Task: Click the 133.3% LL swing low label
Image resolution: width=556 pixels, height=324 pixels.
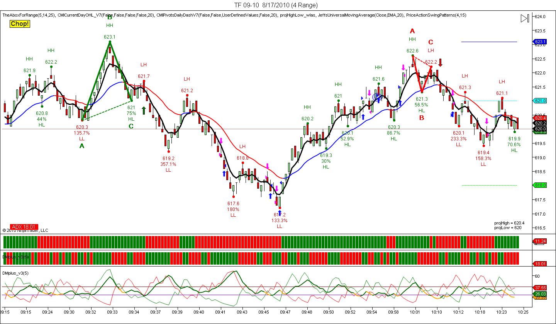Action: (x=280, y=221)
